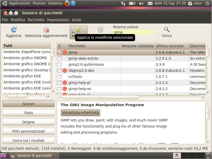Open the trash icon in bottom panel
This screenshot has height=159, width=212.
(208, 156)
